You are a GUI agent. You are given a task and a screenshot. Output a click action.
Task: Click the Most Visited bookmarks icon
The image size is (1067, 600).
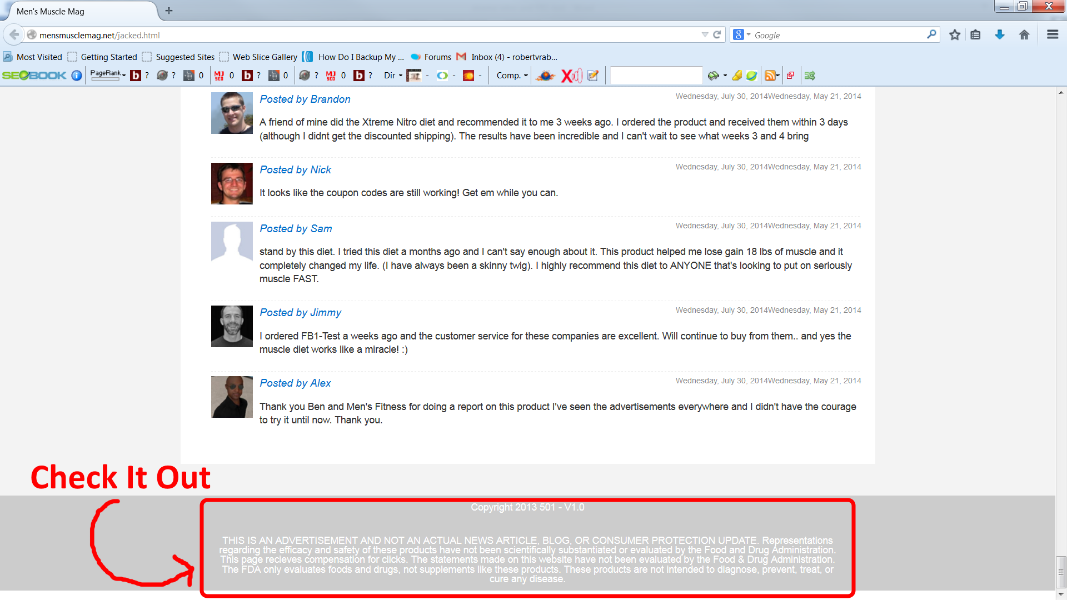pos(8,57)
